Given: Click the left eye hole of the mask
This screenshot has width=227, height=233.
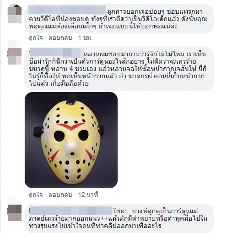Looking at the screenshot, I should pos(59,136).
